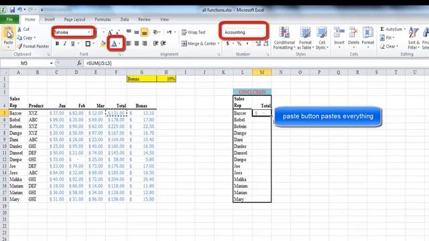Click the formula bar showing =SUM(J5:L5)
Screen dimensions: 429x241
tap(256, 63)
